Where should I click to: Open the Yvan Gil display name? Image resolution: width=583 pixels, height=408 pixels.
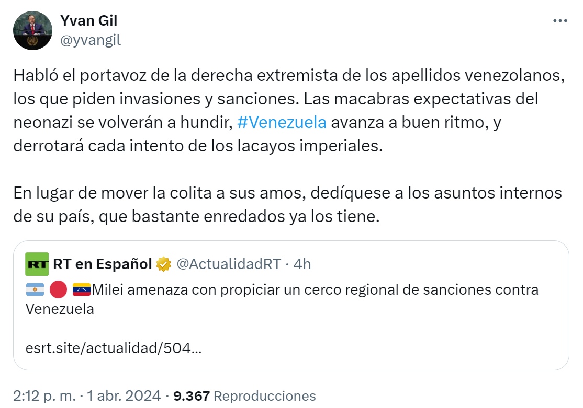point(88,21)
